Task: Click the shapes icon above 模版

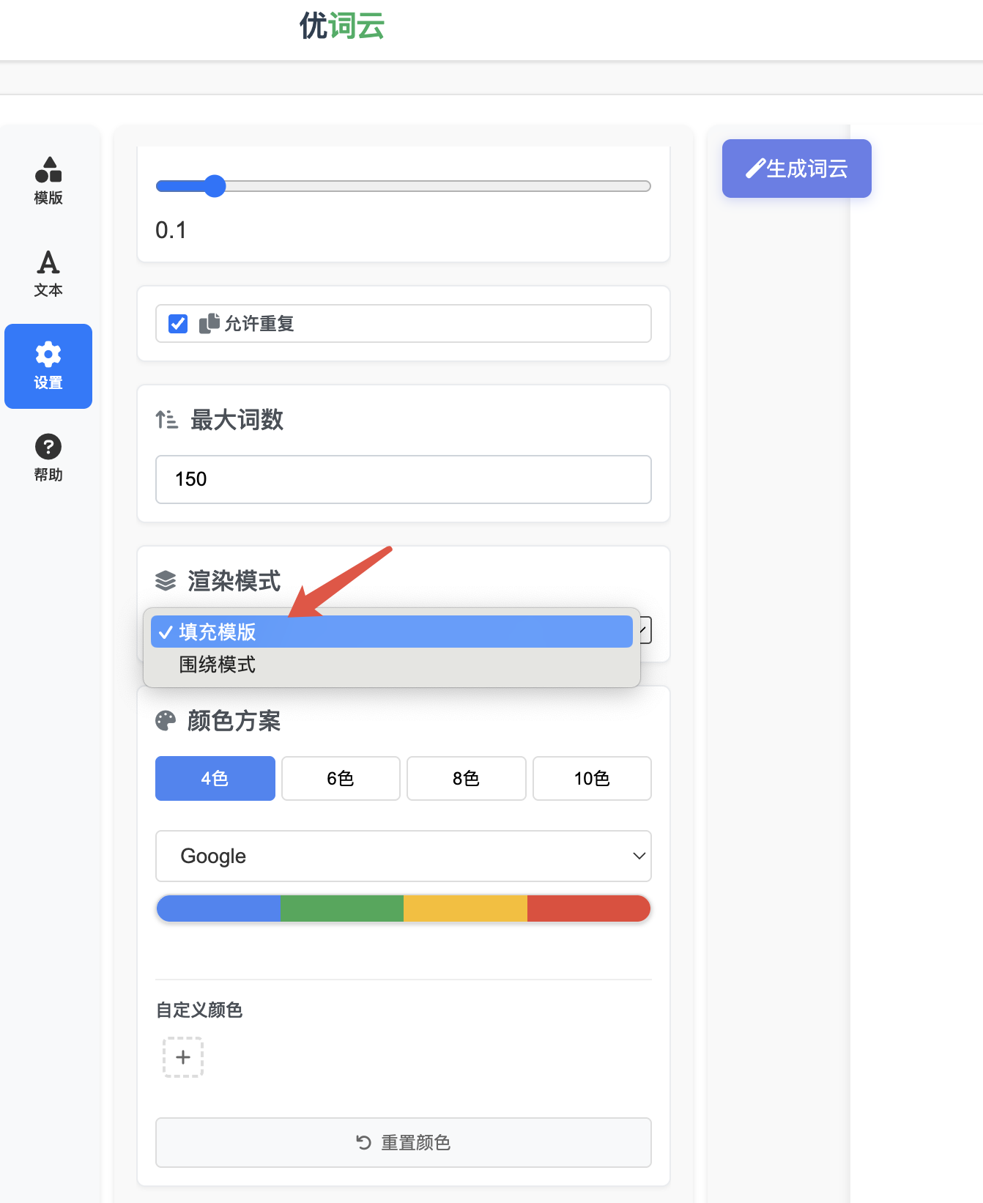Action: (48, 169)
